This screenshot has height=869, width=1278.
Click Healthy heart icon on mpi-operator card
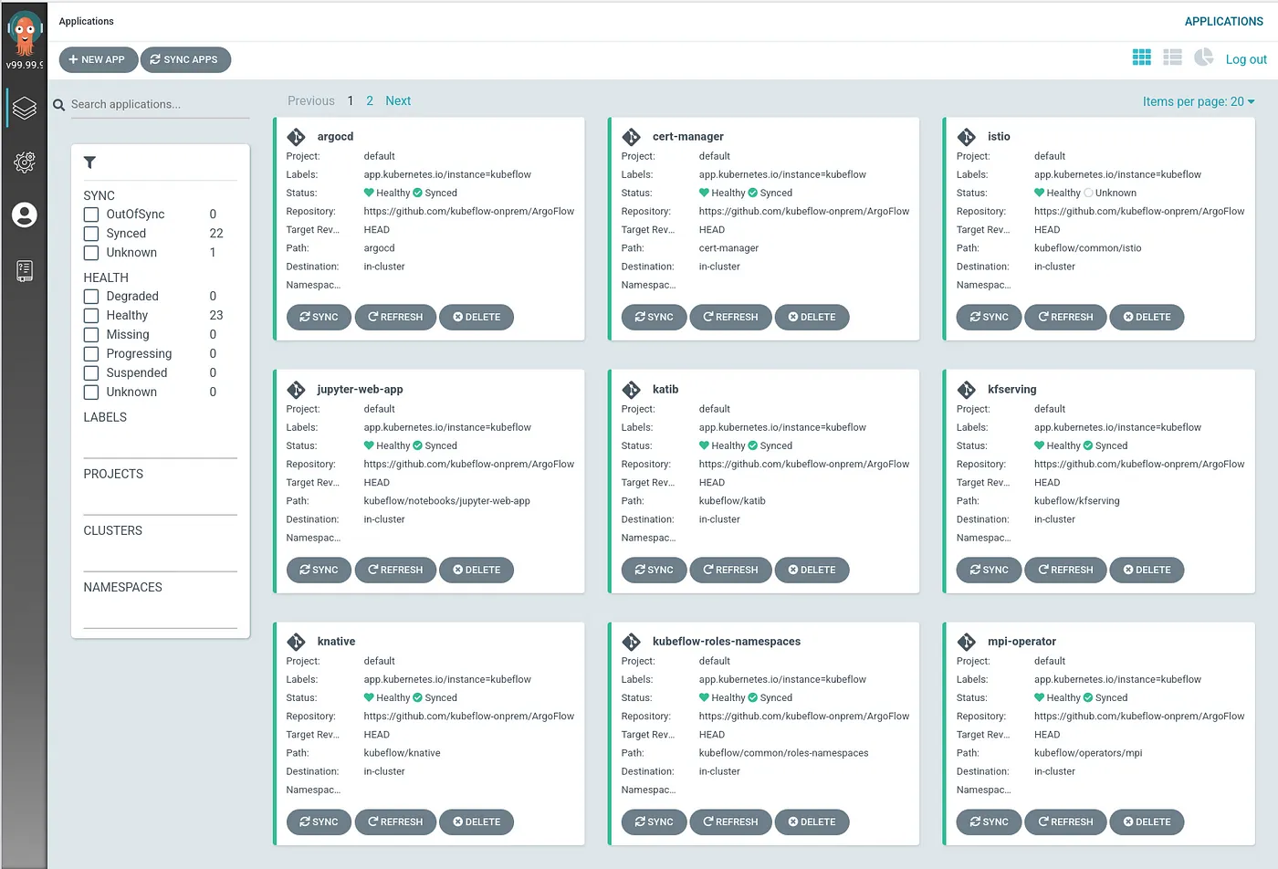click(1040, 697)
